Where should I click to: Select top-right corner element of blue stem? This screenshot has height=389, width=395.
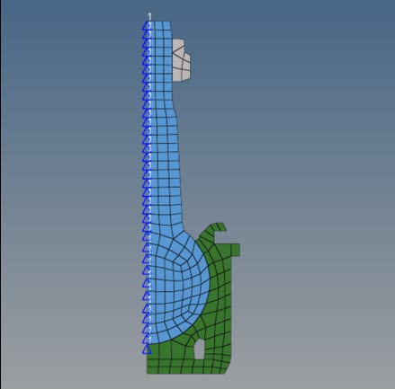click(x=168, y=26)
